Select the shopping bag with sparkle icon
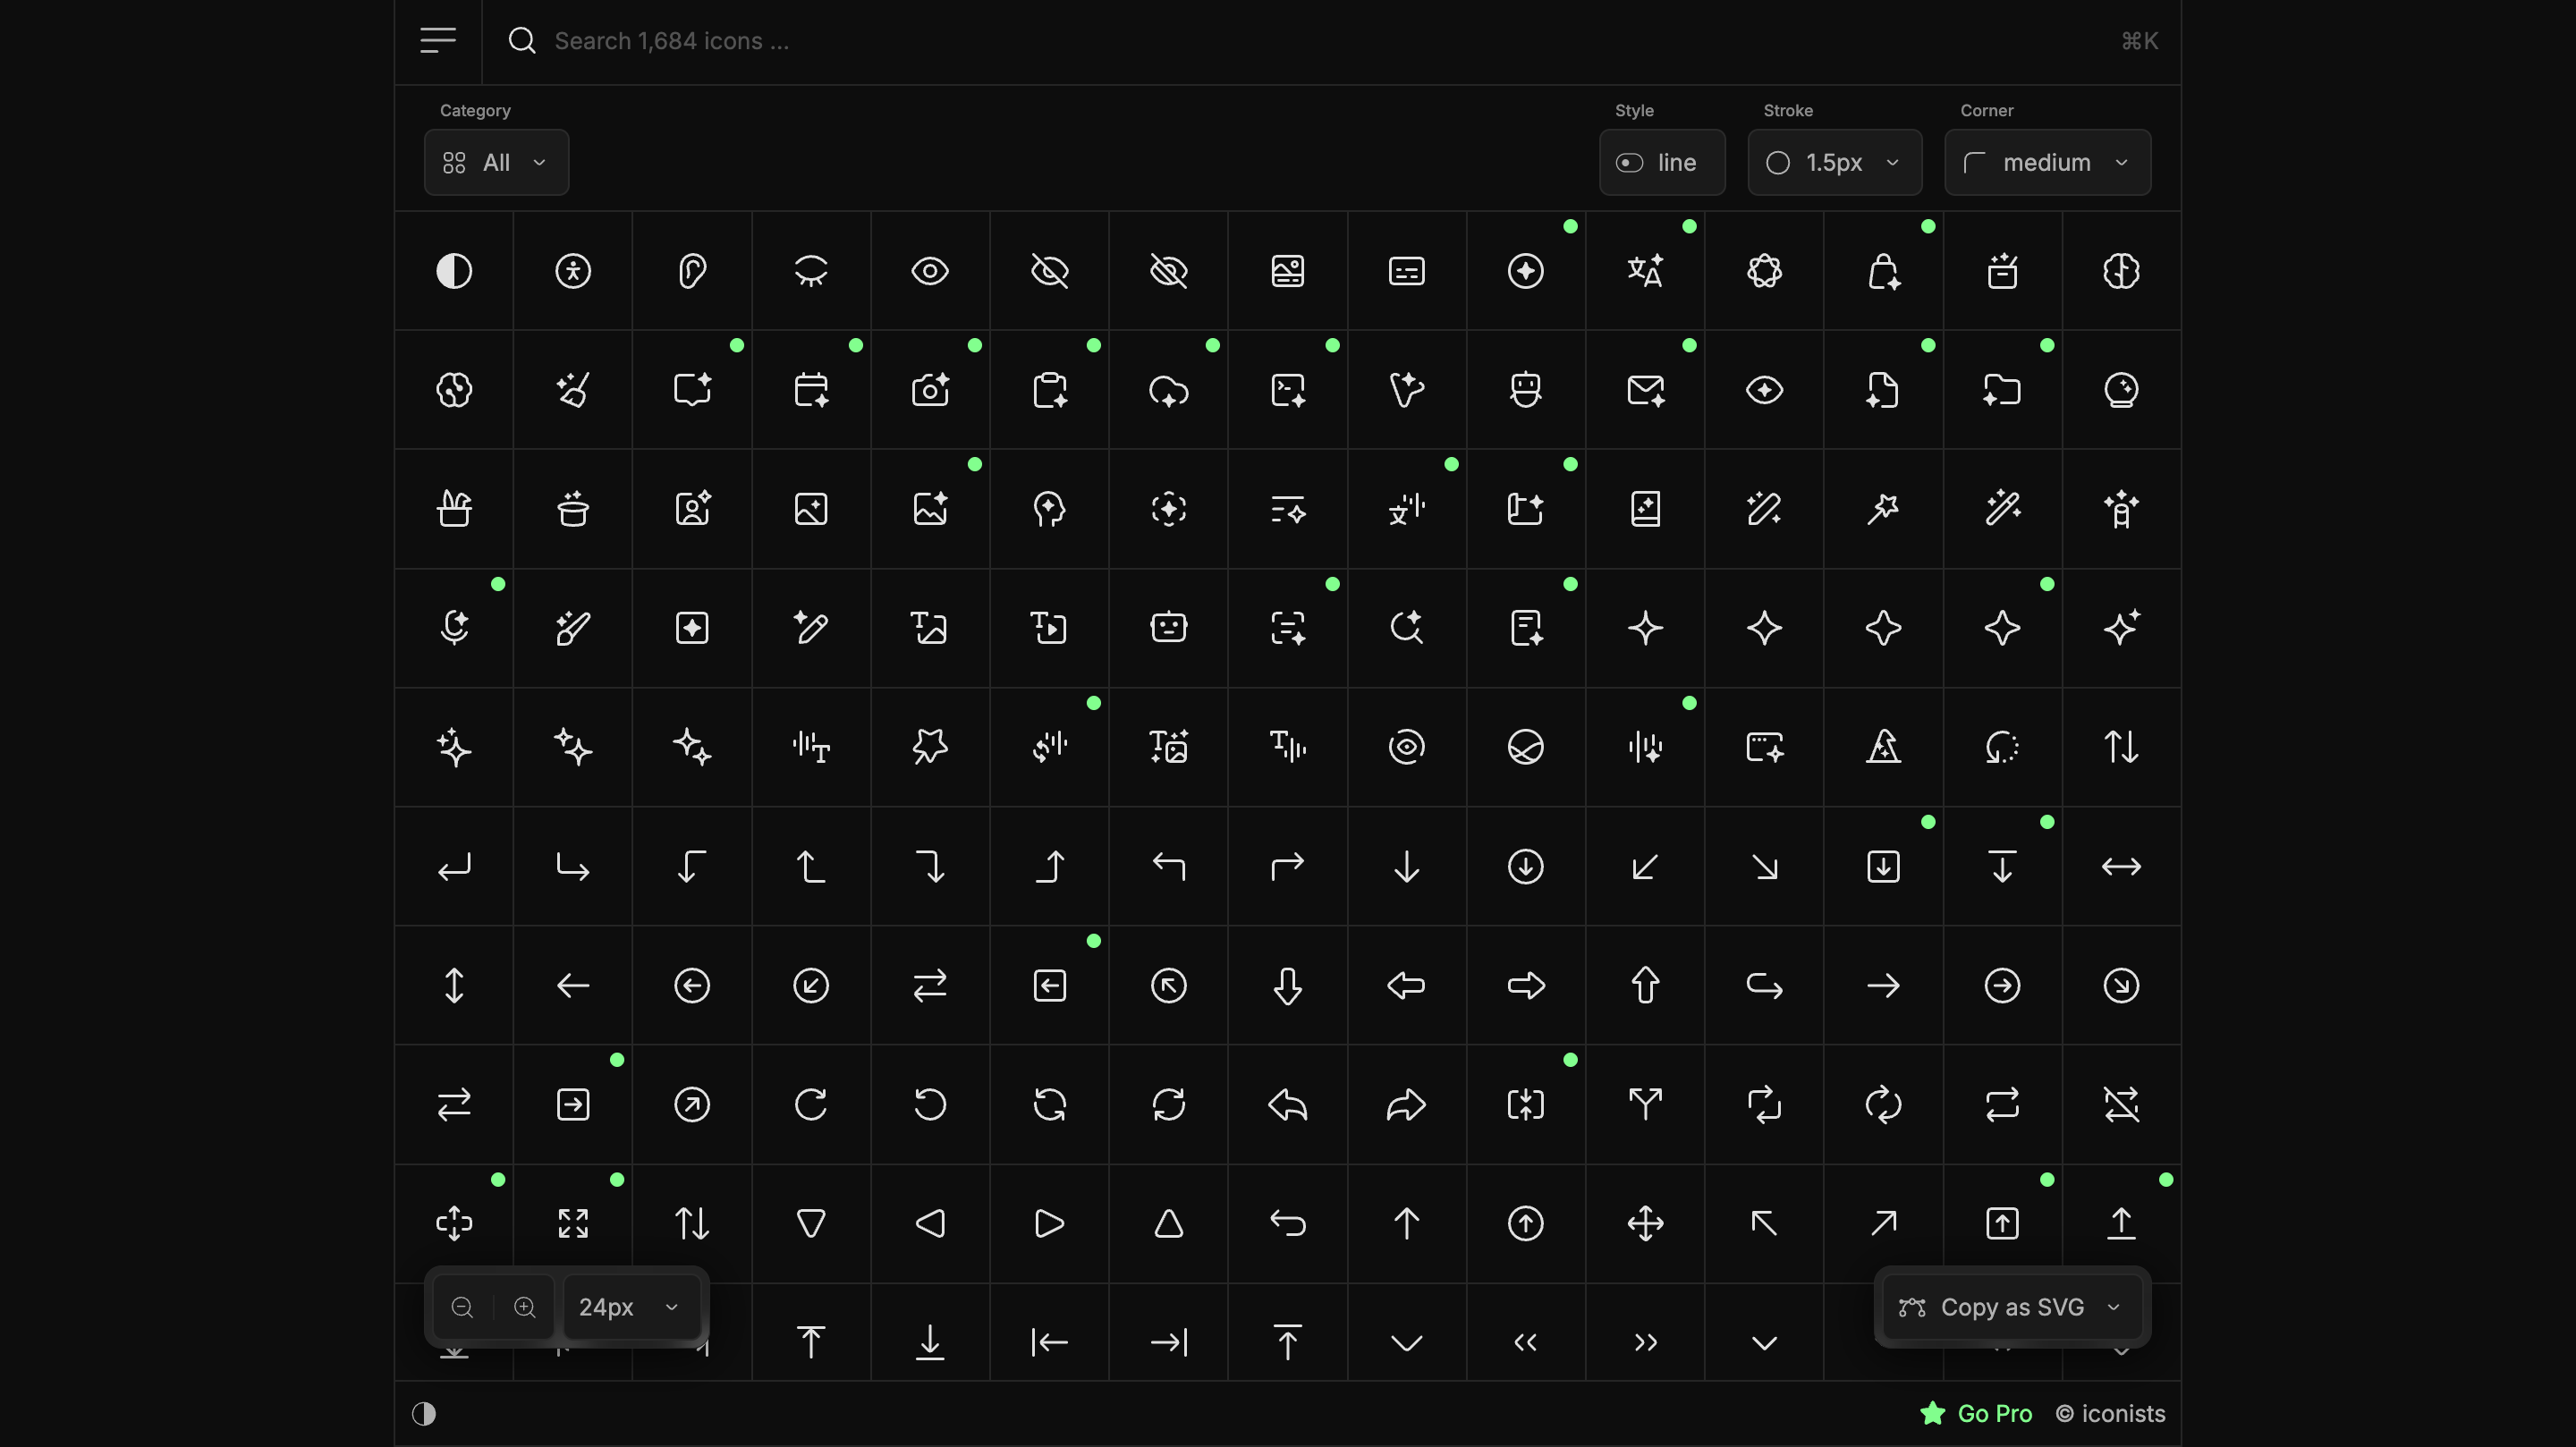 click(x=1883, y=271)
